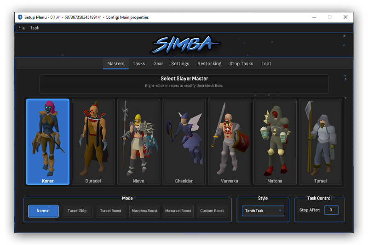Pick the Nieve slayer master

click(x=138, y=142)
